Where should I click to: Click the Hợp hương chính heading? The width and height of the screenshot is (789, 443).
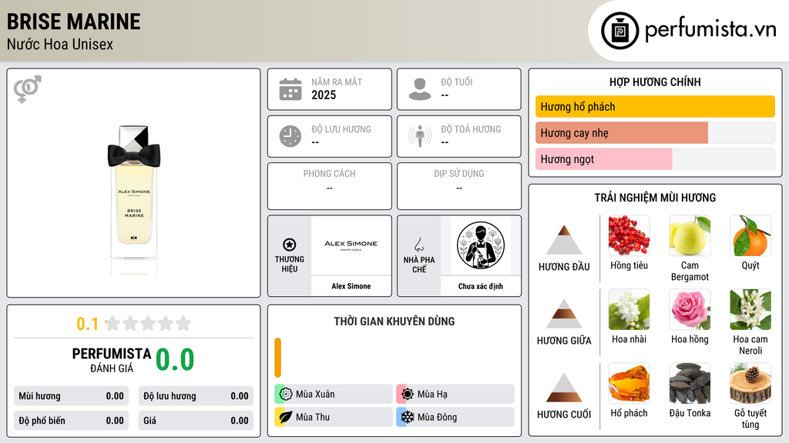pyautogui.click(x=655, y=82)
